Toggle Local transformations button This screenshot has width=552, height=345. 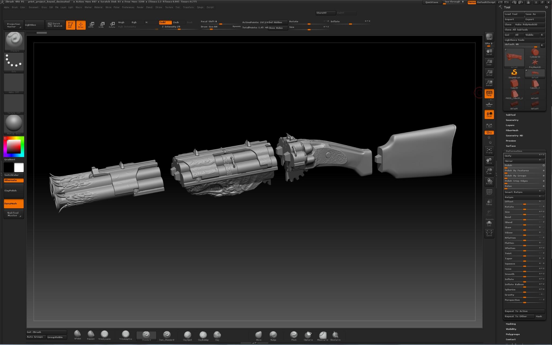point(489,114)
